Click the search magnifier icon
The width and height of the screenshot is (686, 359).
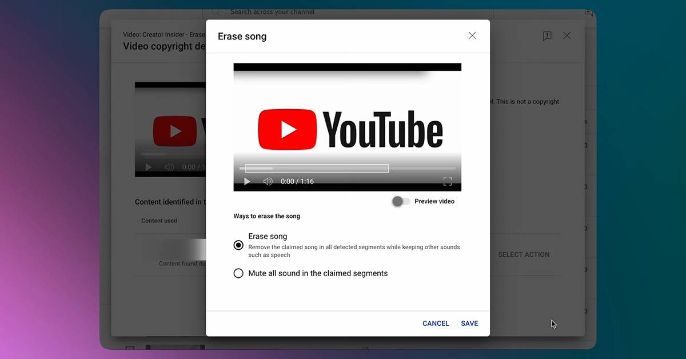[x=216, y=11]
